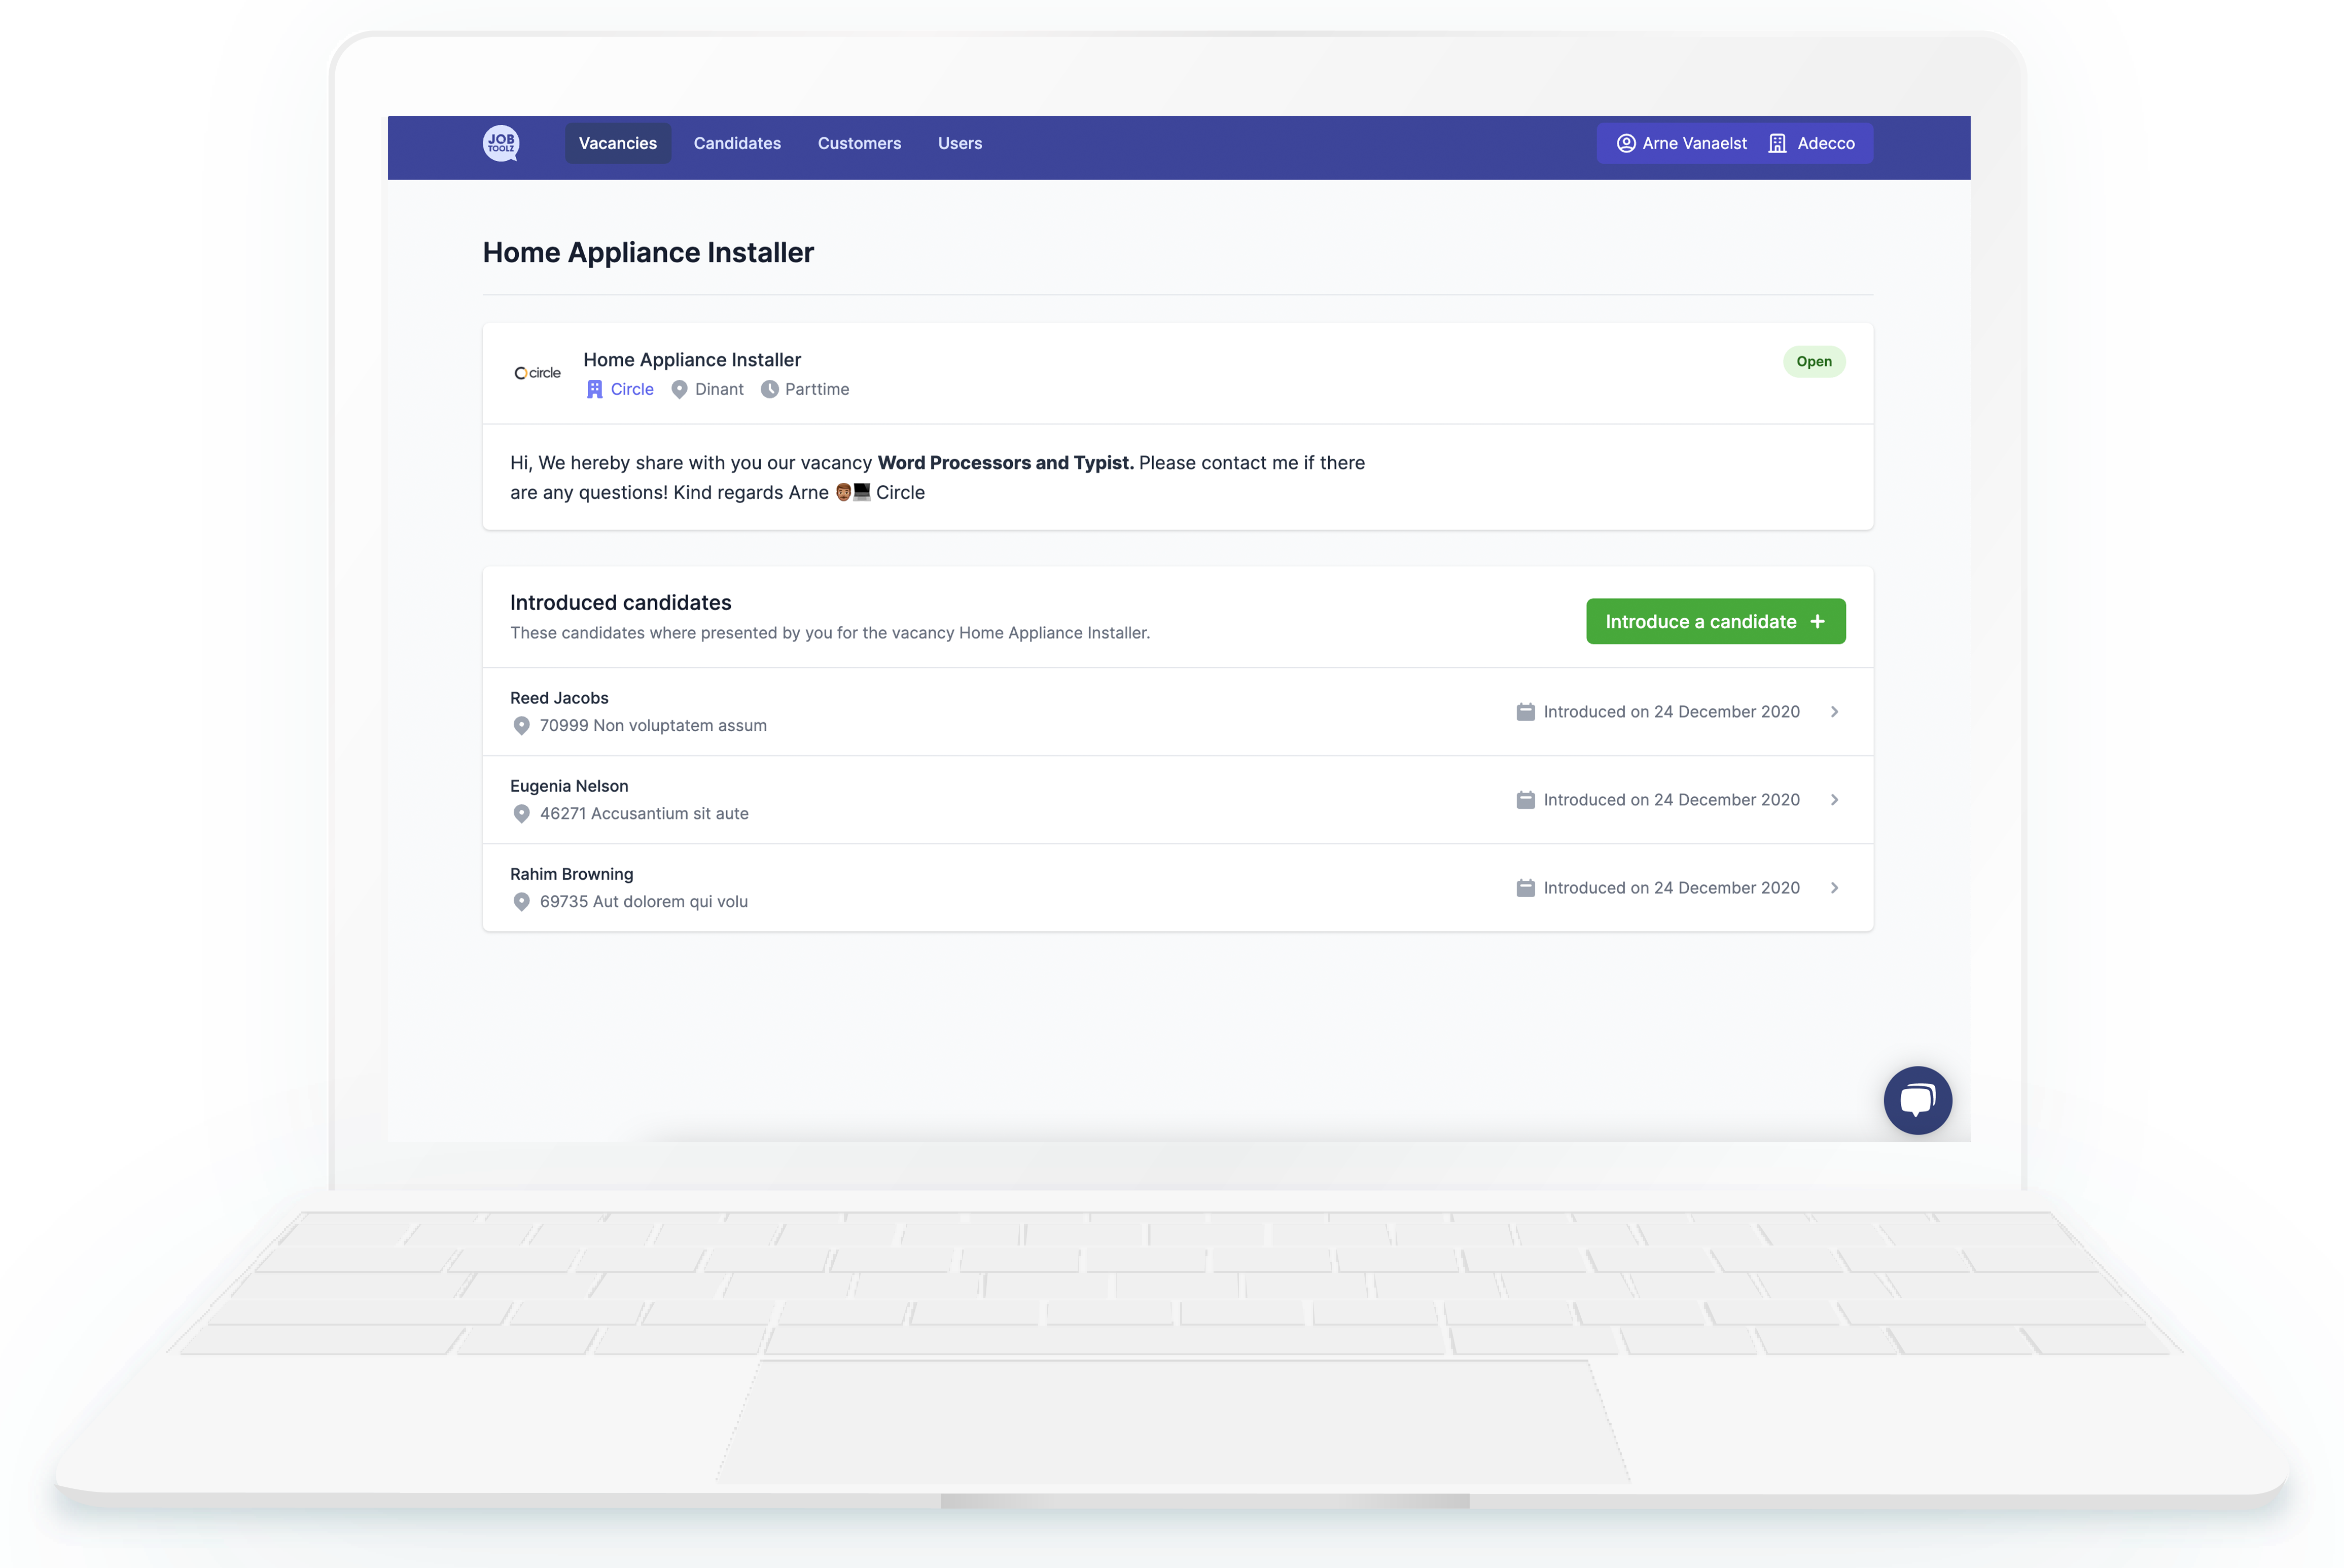Click the Circle company logo thumbnail
The image size is (2344, 1568).
[x=538, y=373]
